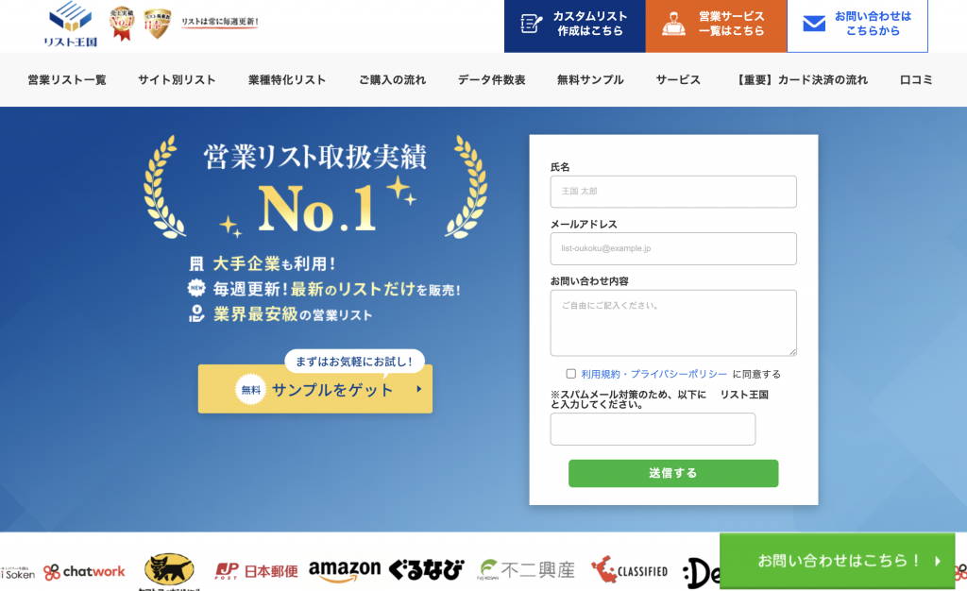
Task: Click the 氏名 name input field
Action: pyautogui.click(x=672, y=191)
